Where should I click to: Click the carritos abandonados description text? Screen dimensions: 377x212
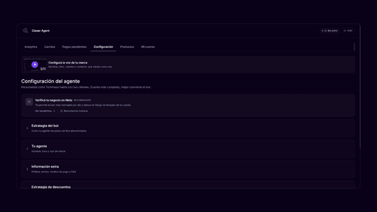pyautogui.click(x=59, y=131)
